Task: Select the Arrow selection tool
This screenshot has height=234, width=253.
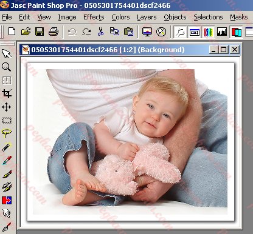Action: (x=7, y=53)
